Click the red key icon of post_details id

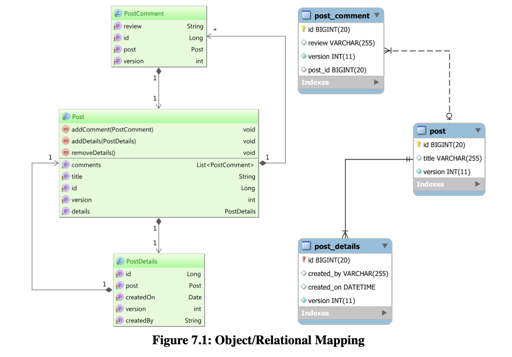(303, 260)
